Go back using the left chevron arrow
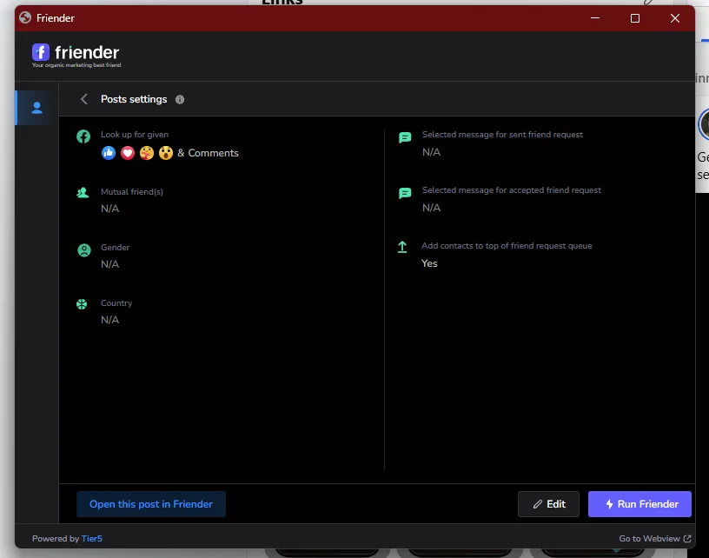Image resolution: width=709 pixels, height=558 pixels. [x=83, y=99]
